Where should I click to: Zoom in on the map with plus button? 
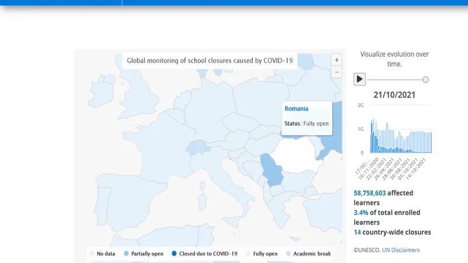click(336, 60)
